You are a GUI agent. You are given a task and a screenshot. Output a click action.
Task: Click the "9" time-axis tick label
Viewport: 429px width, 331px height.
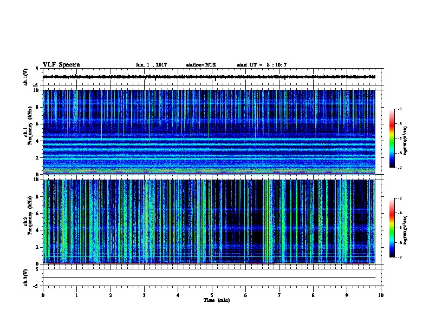coord(347,295)
